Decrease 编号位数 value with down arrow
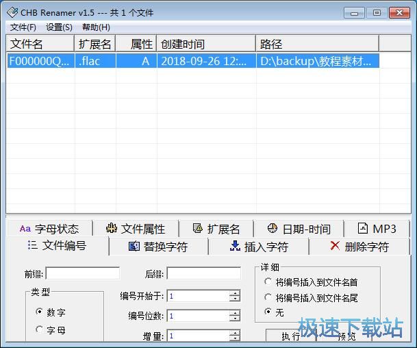The height and width of the screenshot is (348, 417). click(x=235, y=319)
